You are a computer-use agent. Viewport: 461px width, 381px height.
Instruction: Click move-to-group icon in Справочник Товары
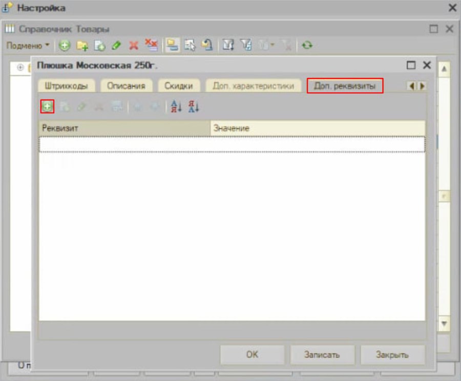tap(190, 45)
